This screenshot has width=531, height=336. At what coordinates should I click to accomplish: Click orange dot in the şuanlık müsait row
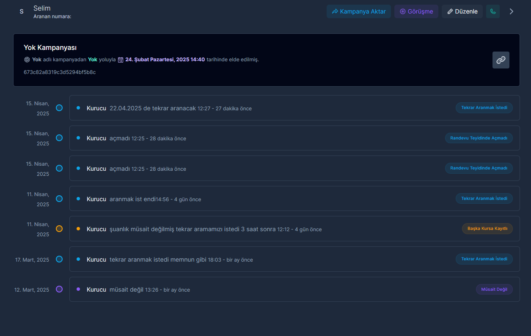tap(78, 229)
